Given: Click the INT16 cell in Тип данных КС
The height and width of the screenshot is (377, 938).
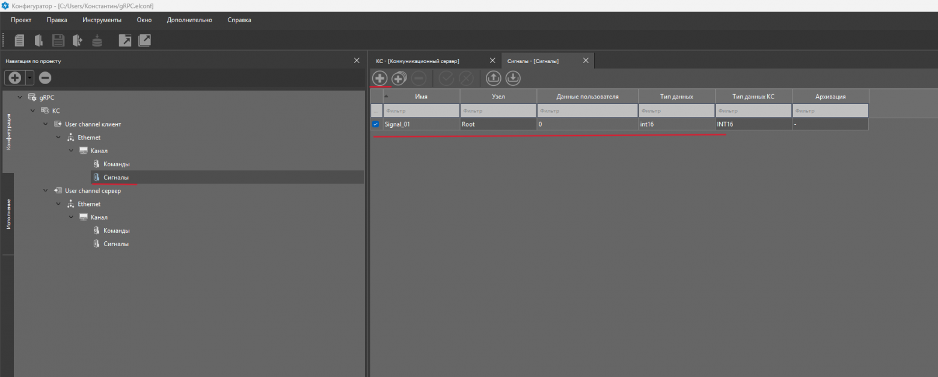Looking at the screenshot, I should tap(753, 124).
